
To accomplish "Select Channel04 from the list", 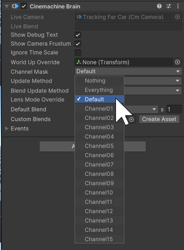I will coord(100,137).
